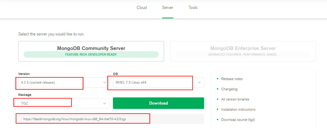Open Download source (tgz) link
The image size is (327, 128).
[x=238, y=120]
